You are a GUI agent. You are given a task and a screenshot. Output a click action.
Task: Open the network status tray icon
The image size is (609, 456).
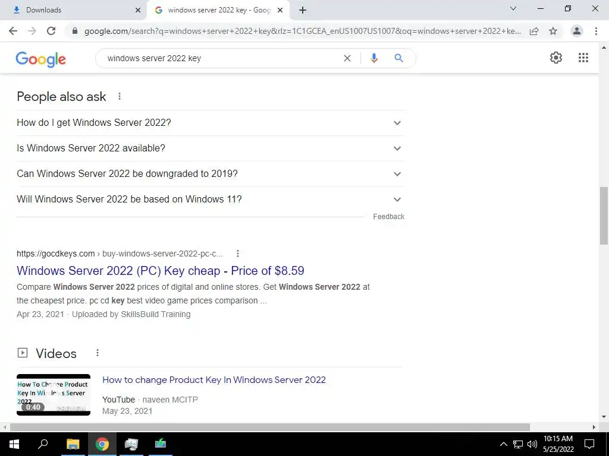pos(518,444)
